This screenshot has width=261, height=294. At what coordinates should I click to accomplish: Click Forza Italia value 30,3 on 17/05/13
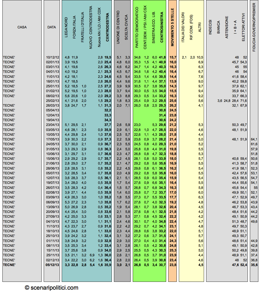(74, 139)
